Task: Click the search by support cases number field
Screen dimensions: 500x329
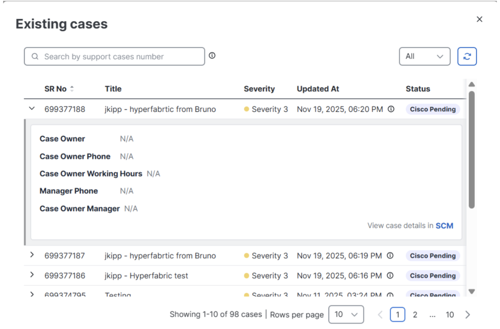Action: (114, 56)
